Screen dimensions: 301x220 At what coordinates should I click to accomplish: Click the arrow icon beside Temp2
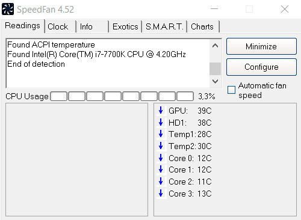tap(161, 145)
